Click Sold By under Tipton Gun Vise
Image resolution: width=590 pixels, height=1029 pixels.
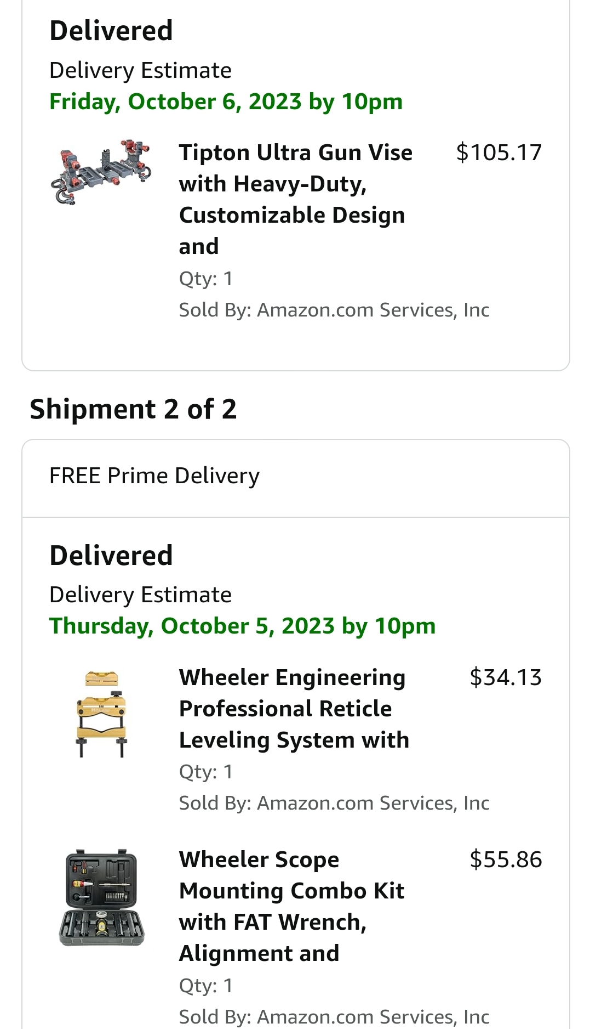[x=334, y=310]
